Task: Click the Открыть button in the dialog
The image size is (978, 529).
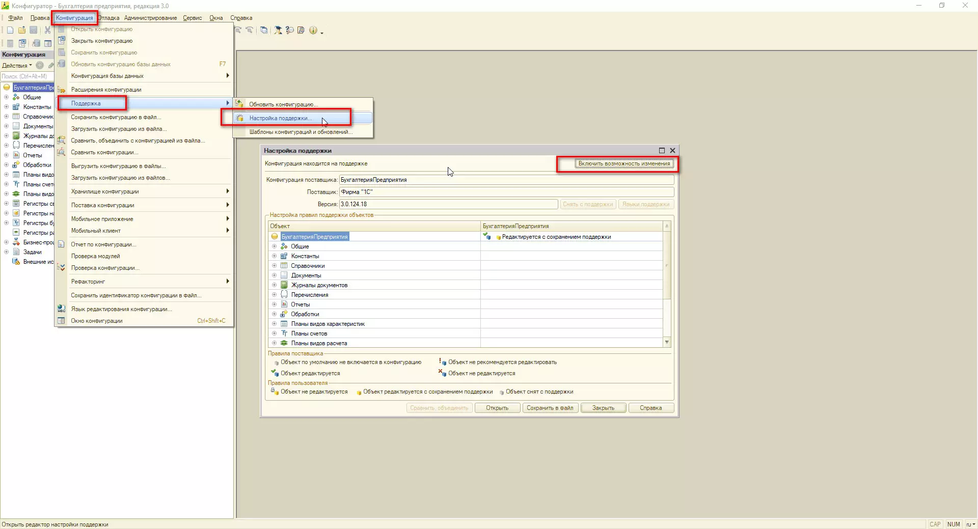Action: click(497, 408)
